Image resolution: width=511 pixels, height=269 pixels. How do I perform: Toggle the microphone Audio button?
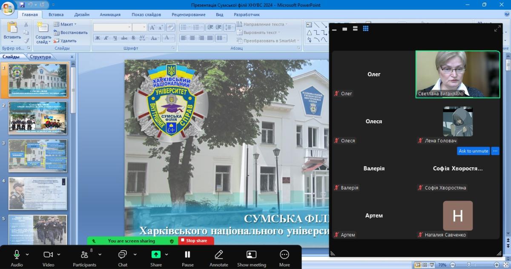click(17, 257)
